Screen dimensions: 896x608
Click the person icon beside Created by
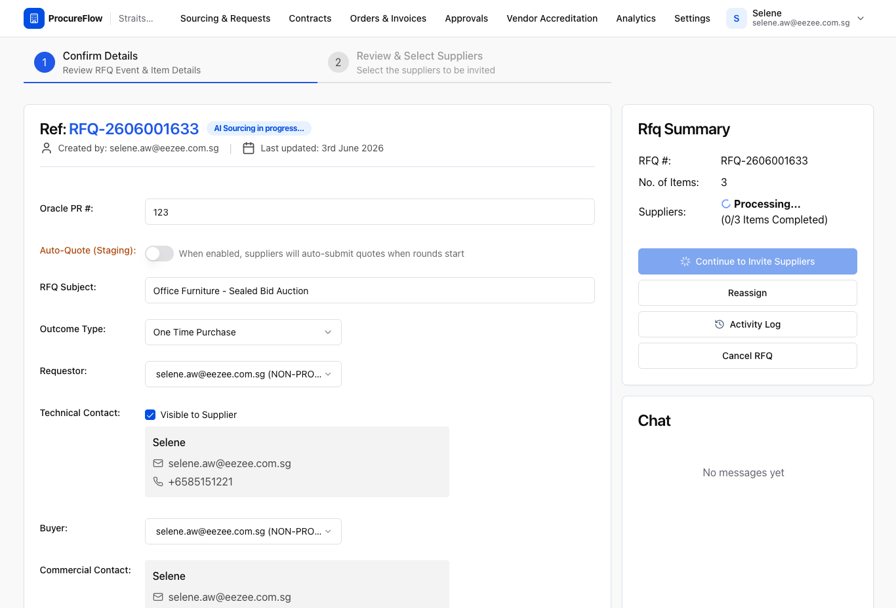47,148
